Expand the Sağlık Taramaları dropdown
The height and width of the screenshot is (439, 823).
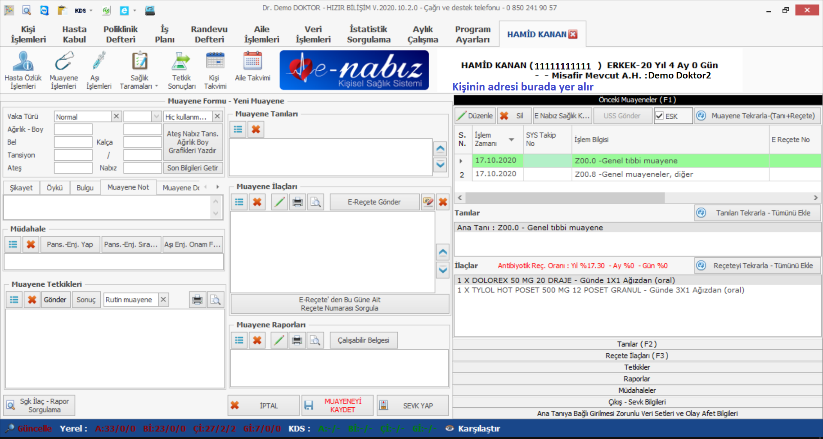click(156, 86)
